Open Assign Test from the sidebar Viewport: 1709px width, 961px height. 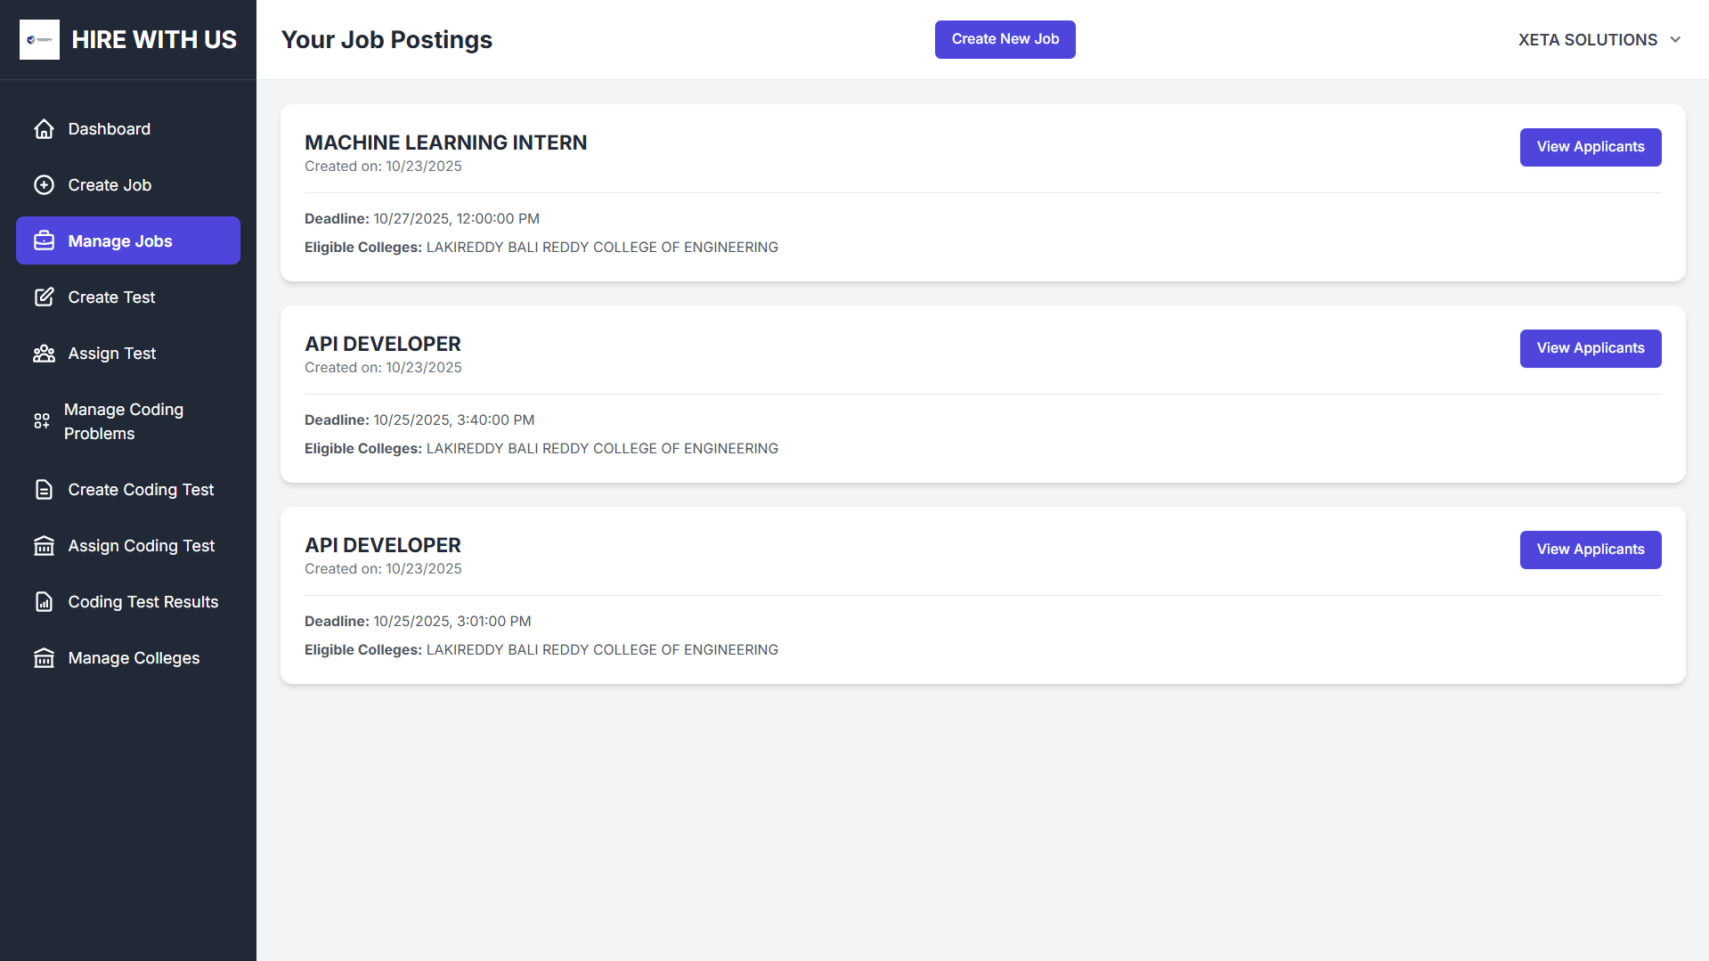tap(111, 354)
